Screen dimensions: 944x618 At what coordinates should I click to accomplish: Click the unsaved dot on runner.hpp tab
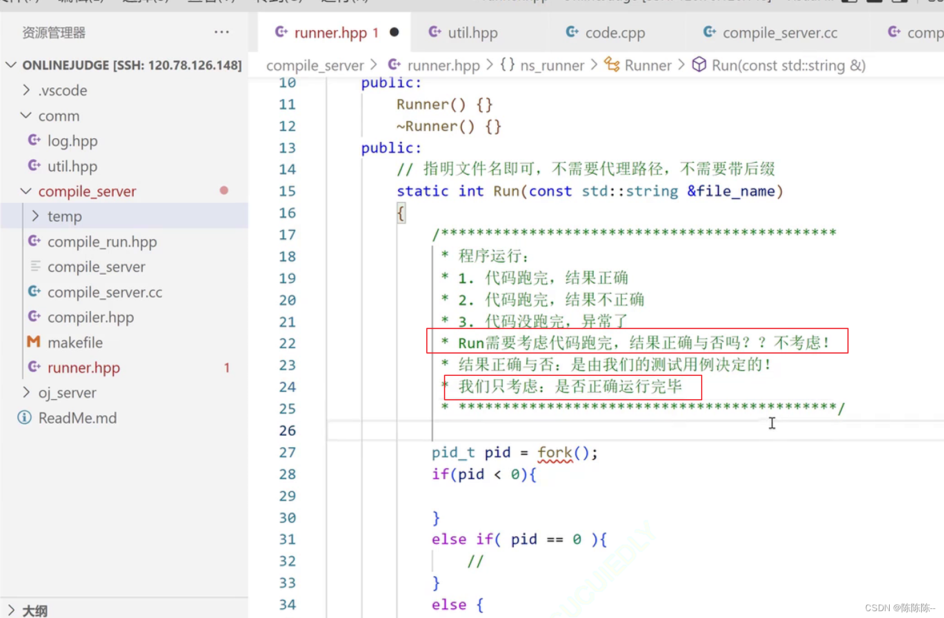click(x=394, y=33)
